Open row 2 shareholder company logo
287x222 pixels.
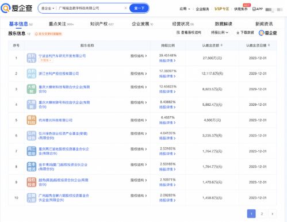pos(32,74)
